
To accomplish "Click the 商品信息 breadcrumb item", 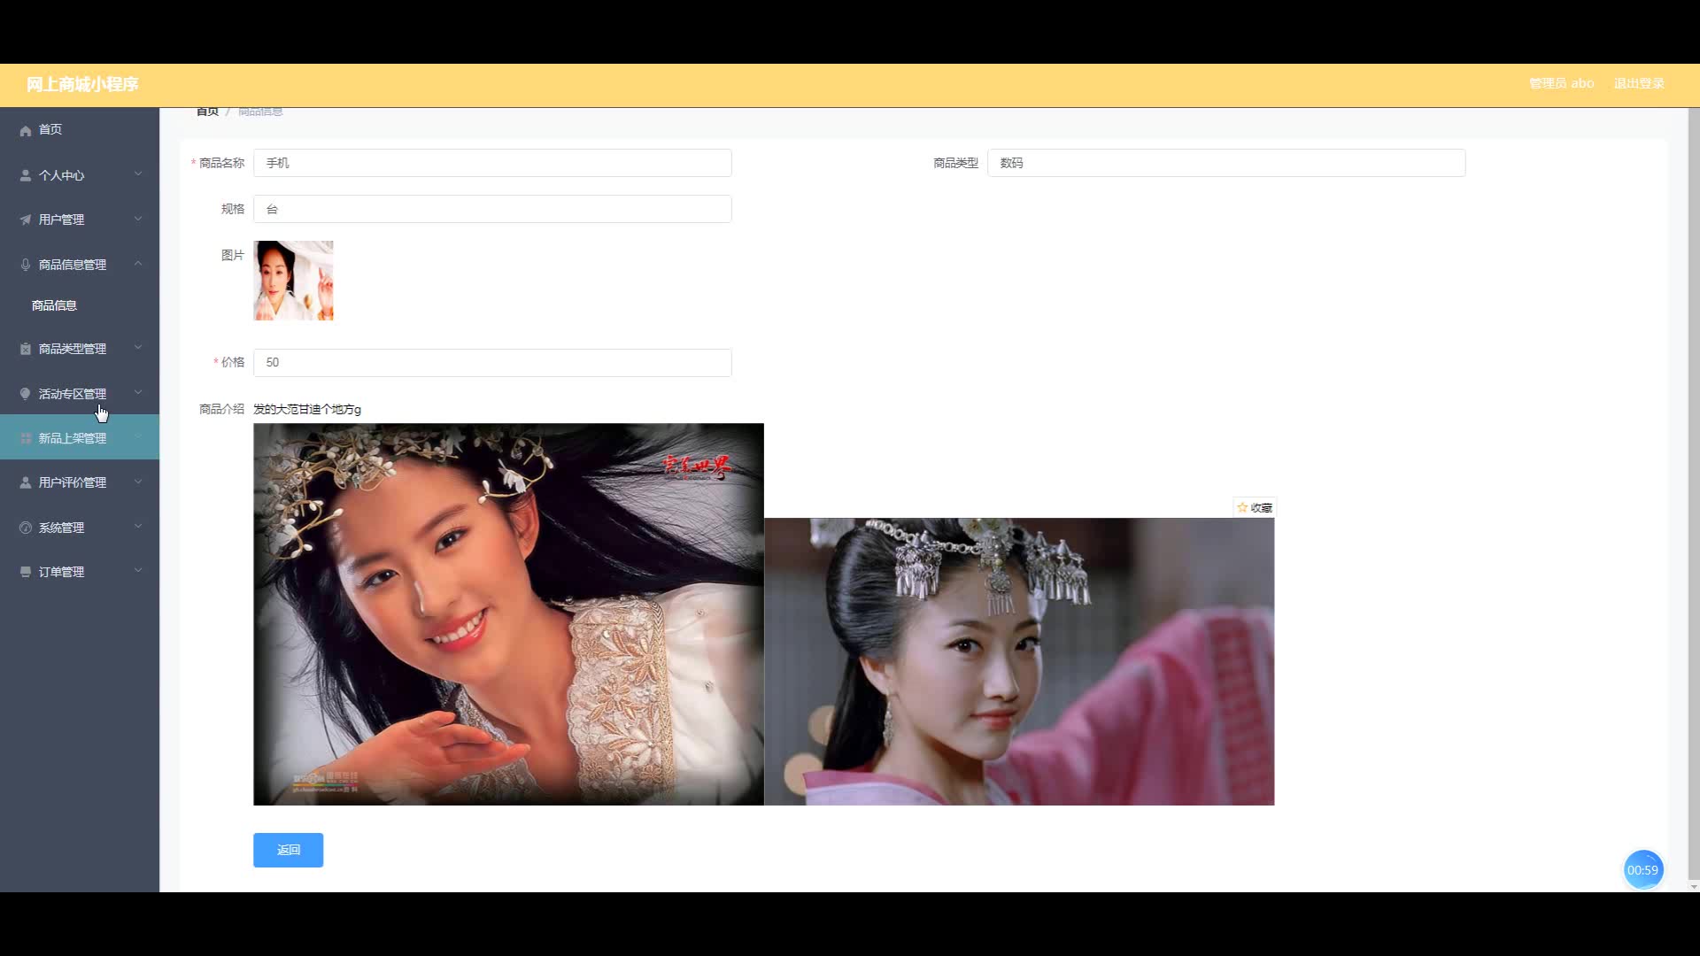I will [x=260, y=112].
